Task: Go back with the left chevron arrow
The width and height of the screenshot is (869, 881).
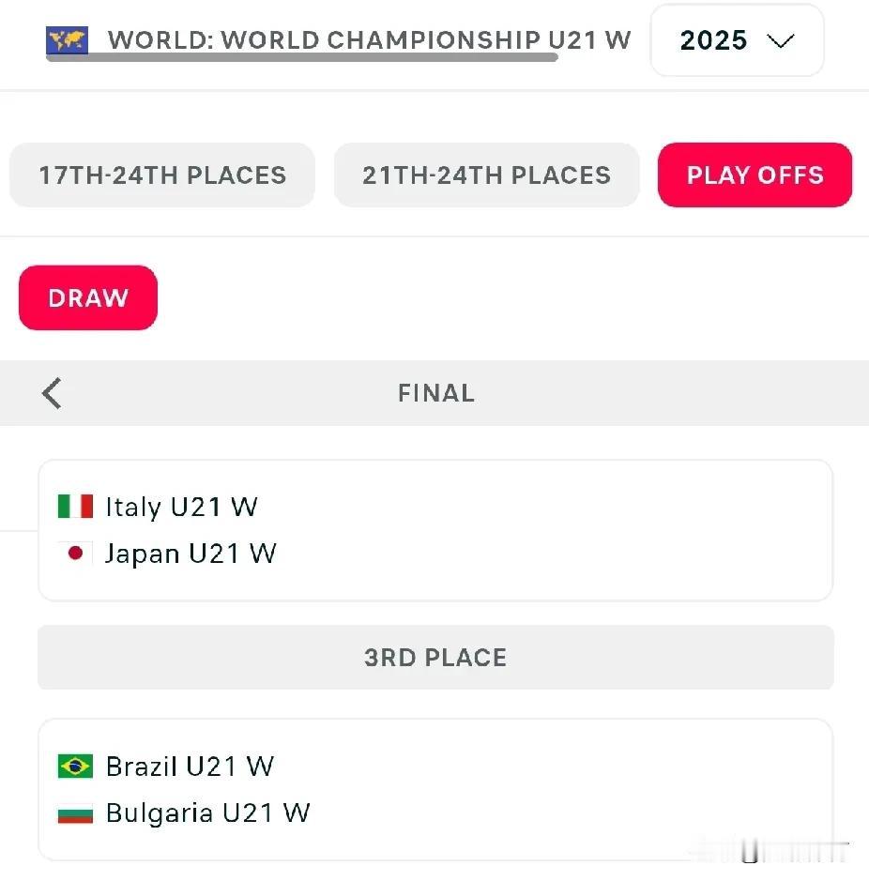Action: pos(52,393)
